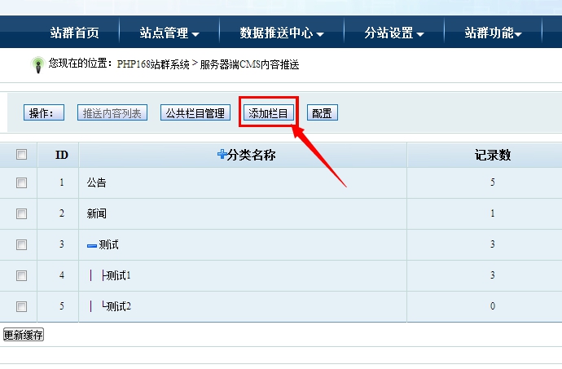Click the 添加栏目 button

click(x=269, y=113)
